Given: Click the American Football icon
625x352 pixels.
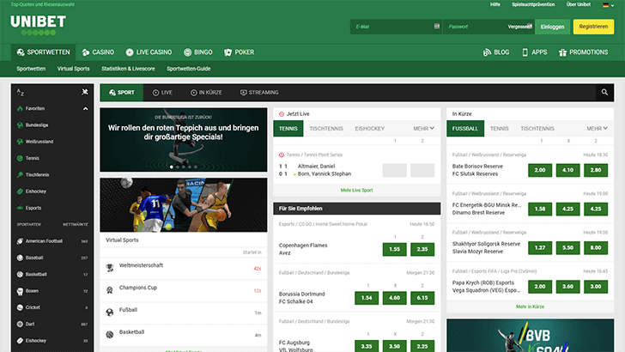Looking at the screenshot, I should pos(20,241).
